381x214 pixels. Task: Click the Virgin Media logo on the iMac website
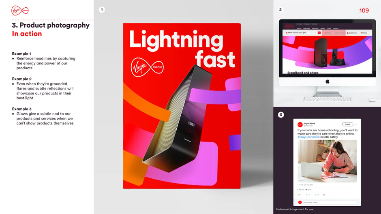[x=290, y=26]
